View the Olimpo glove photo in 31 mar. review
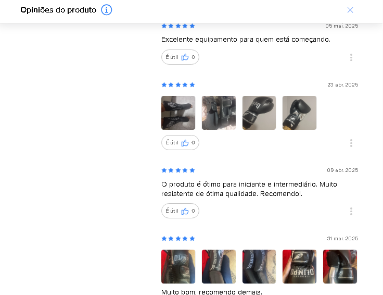This screenshot has width=383, height=295. 299,267
